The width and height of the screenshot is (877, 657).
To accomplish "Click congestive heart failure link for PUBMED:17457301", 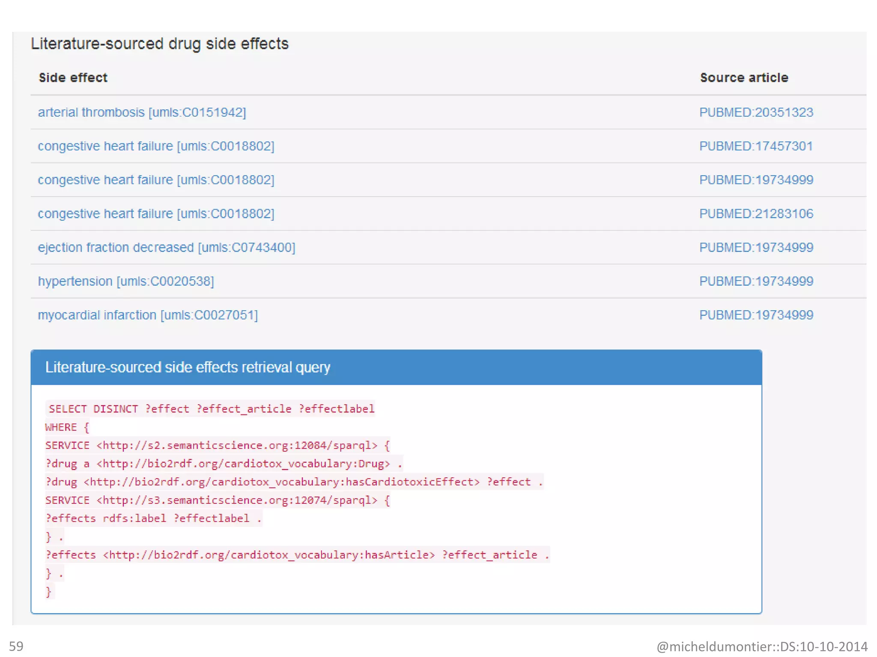I will click(156, 146).
